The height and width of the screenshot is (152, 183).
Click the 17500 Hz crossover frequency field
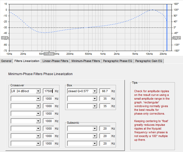pyautogui.click(x=48, y=91)
